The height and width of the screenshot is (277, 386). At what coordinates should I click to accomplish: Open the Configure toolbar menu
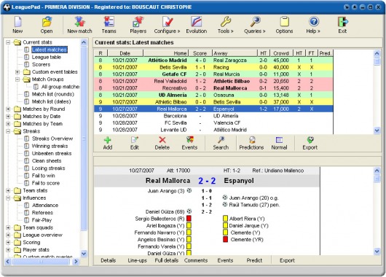tap(168, 25)
